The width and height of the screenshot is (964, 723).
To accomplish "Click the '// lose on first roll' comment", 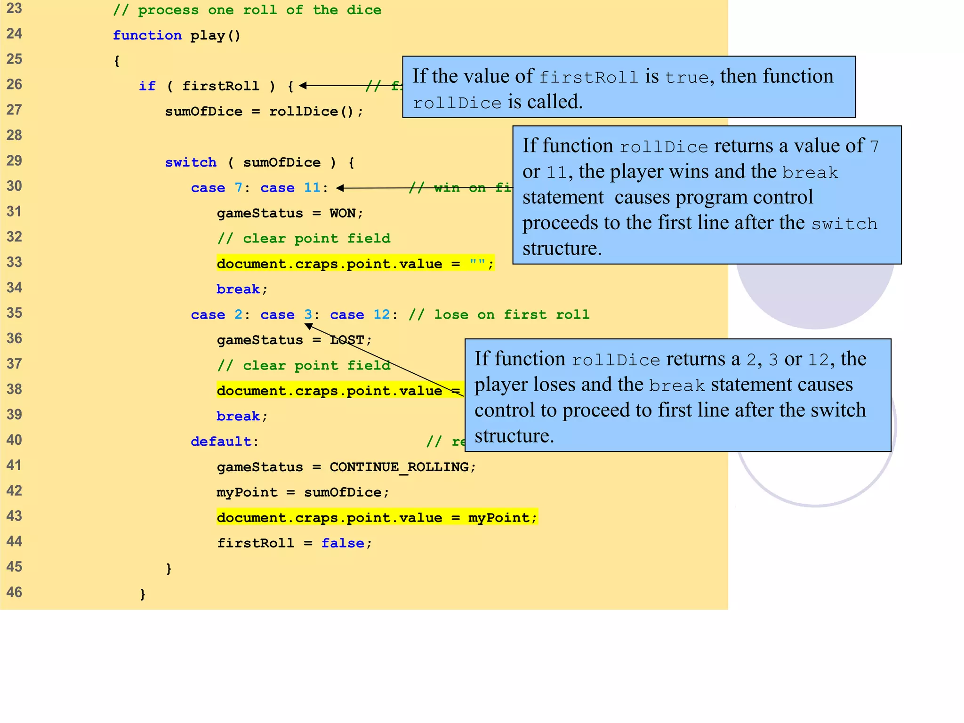I will pyautogui.click(x=499, y=314).
